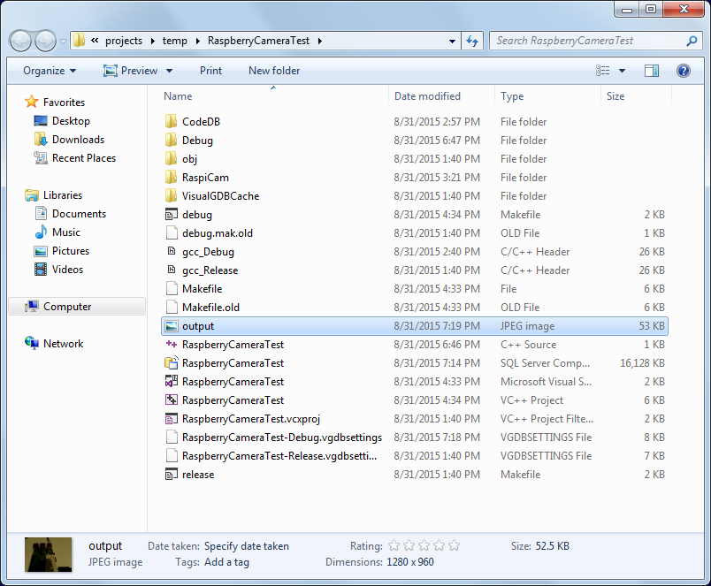Select RaspberryCameraTest C++ Source icon
The width and height of the screenshot is (711, 586).
(x=172, y=345)
